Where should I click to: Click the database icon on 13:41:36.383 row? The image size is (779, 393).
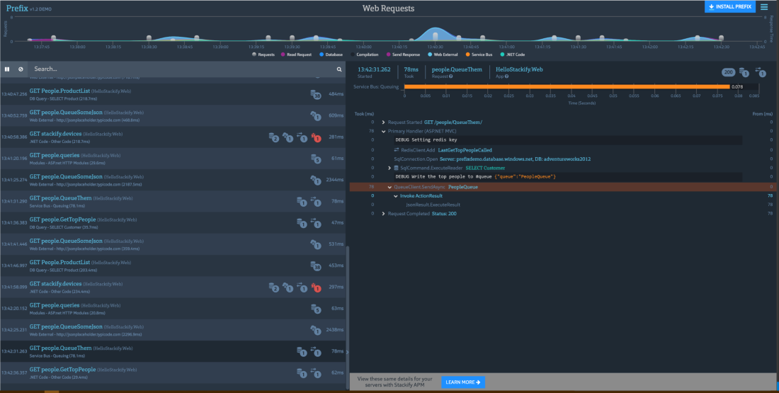tap(301, 222)
